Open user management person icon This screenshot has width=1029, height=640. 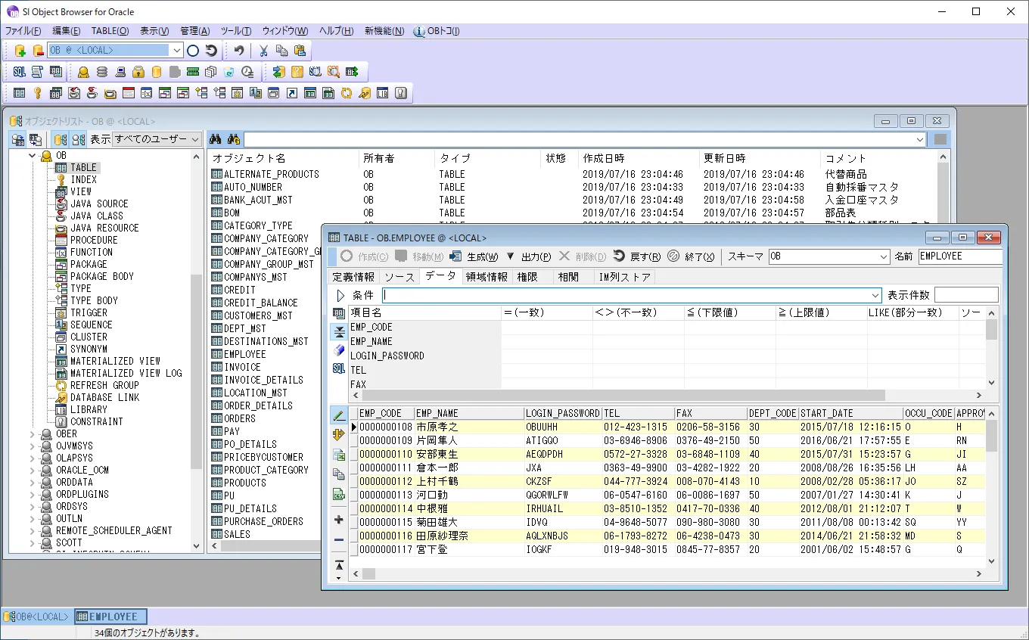tap(83, 72)
